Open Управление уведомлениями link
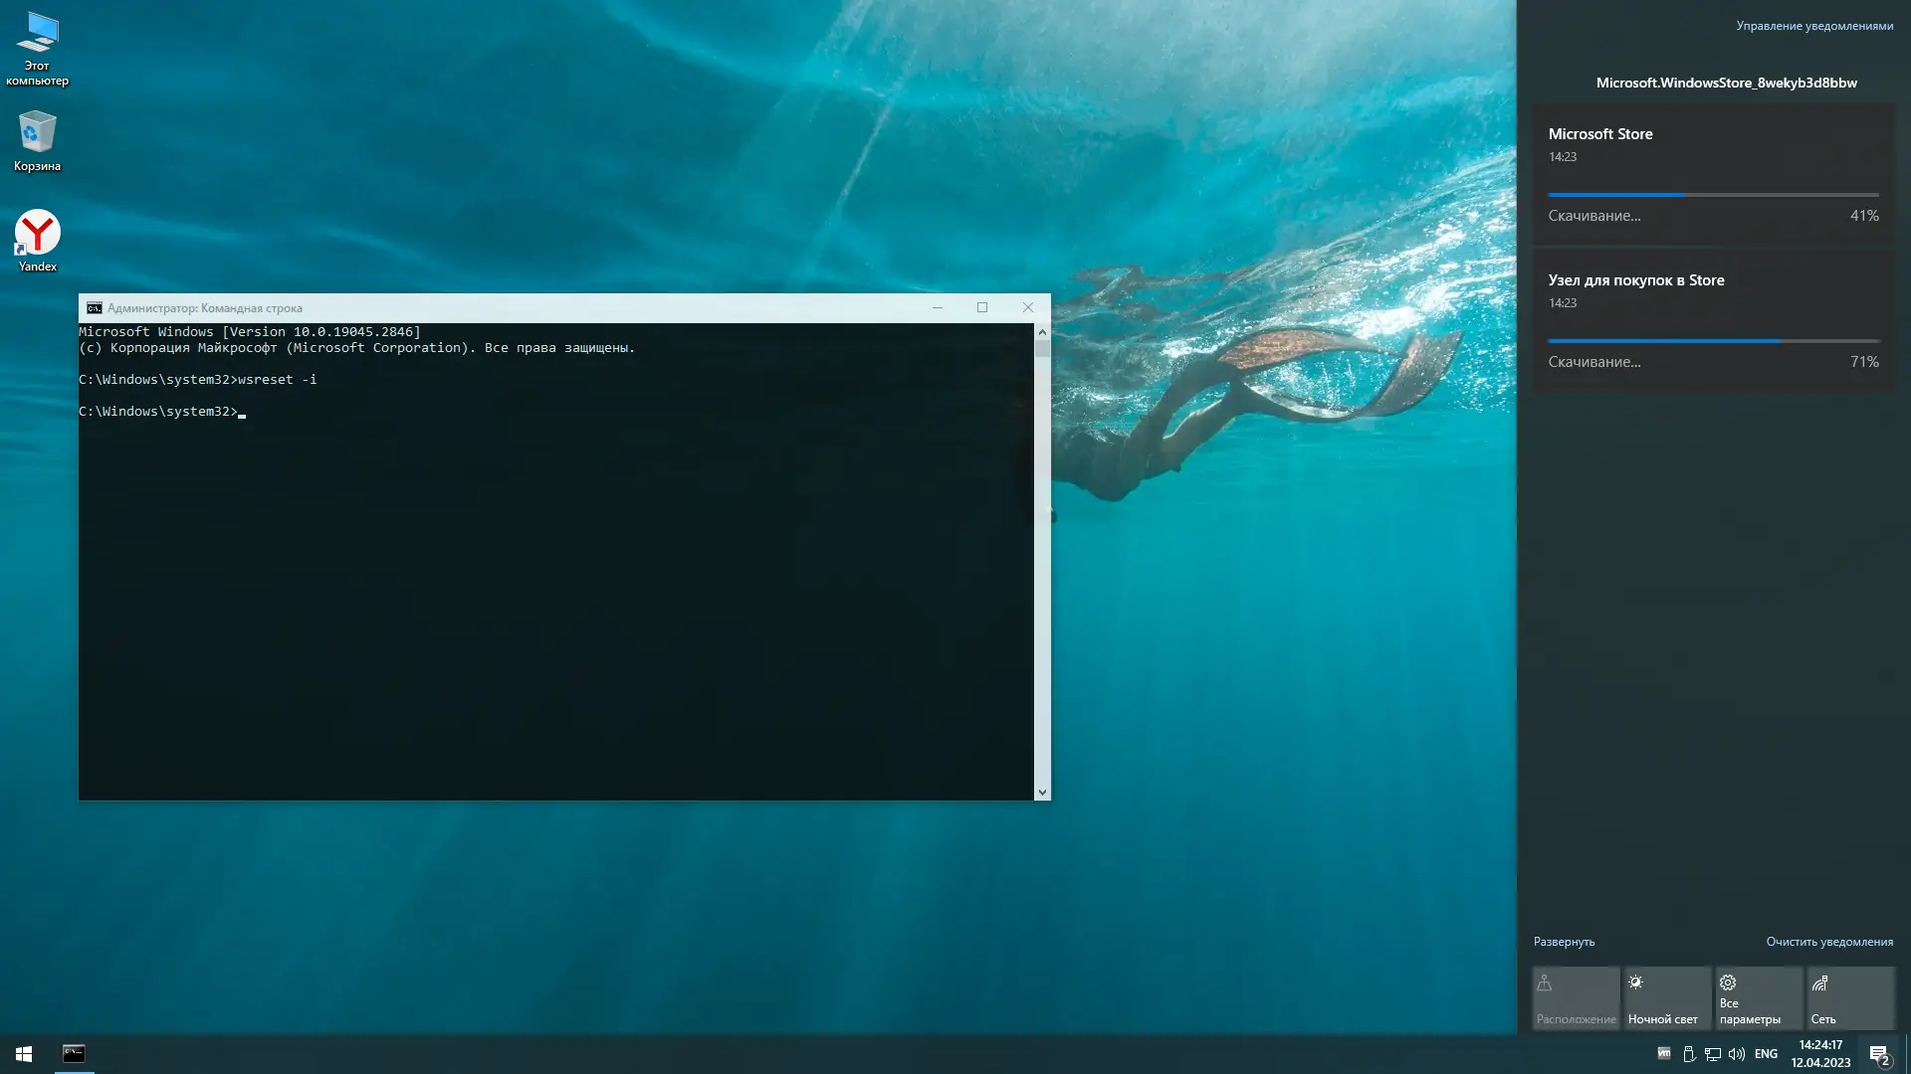The width and height of the screenshot is (1911, 1074). (1814, 26)
